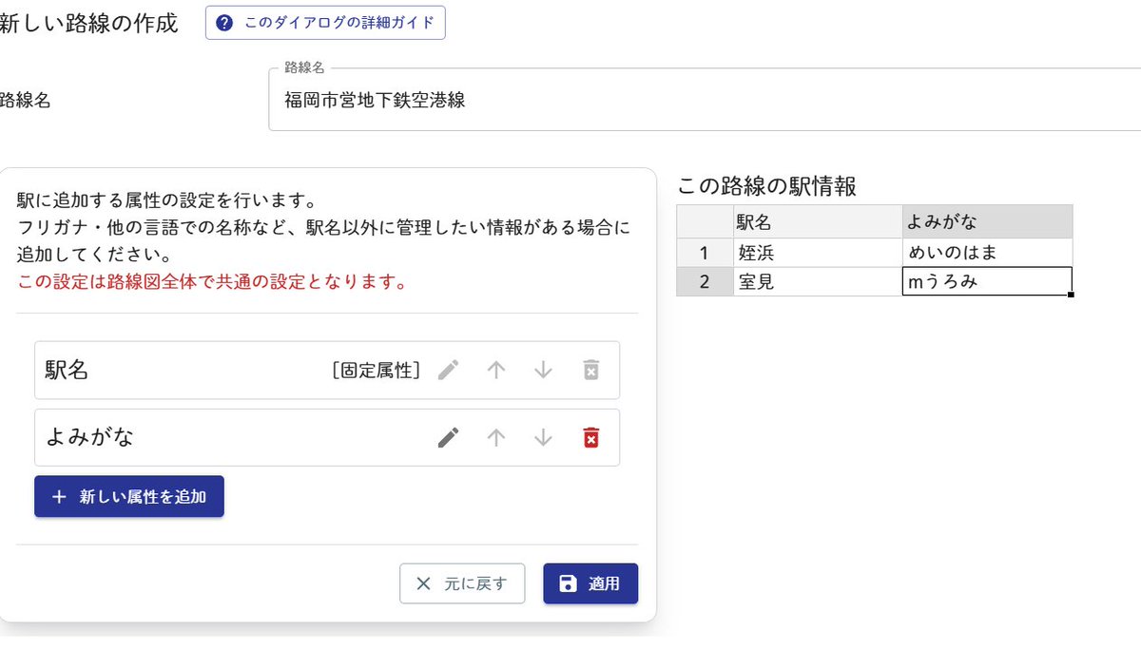Click the めいのはま cell
Image resolution: width=1141 pixels, height=649 pixels.
pos(987,253)
